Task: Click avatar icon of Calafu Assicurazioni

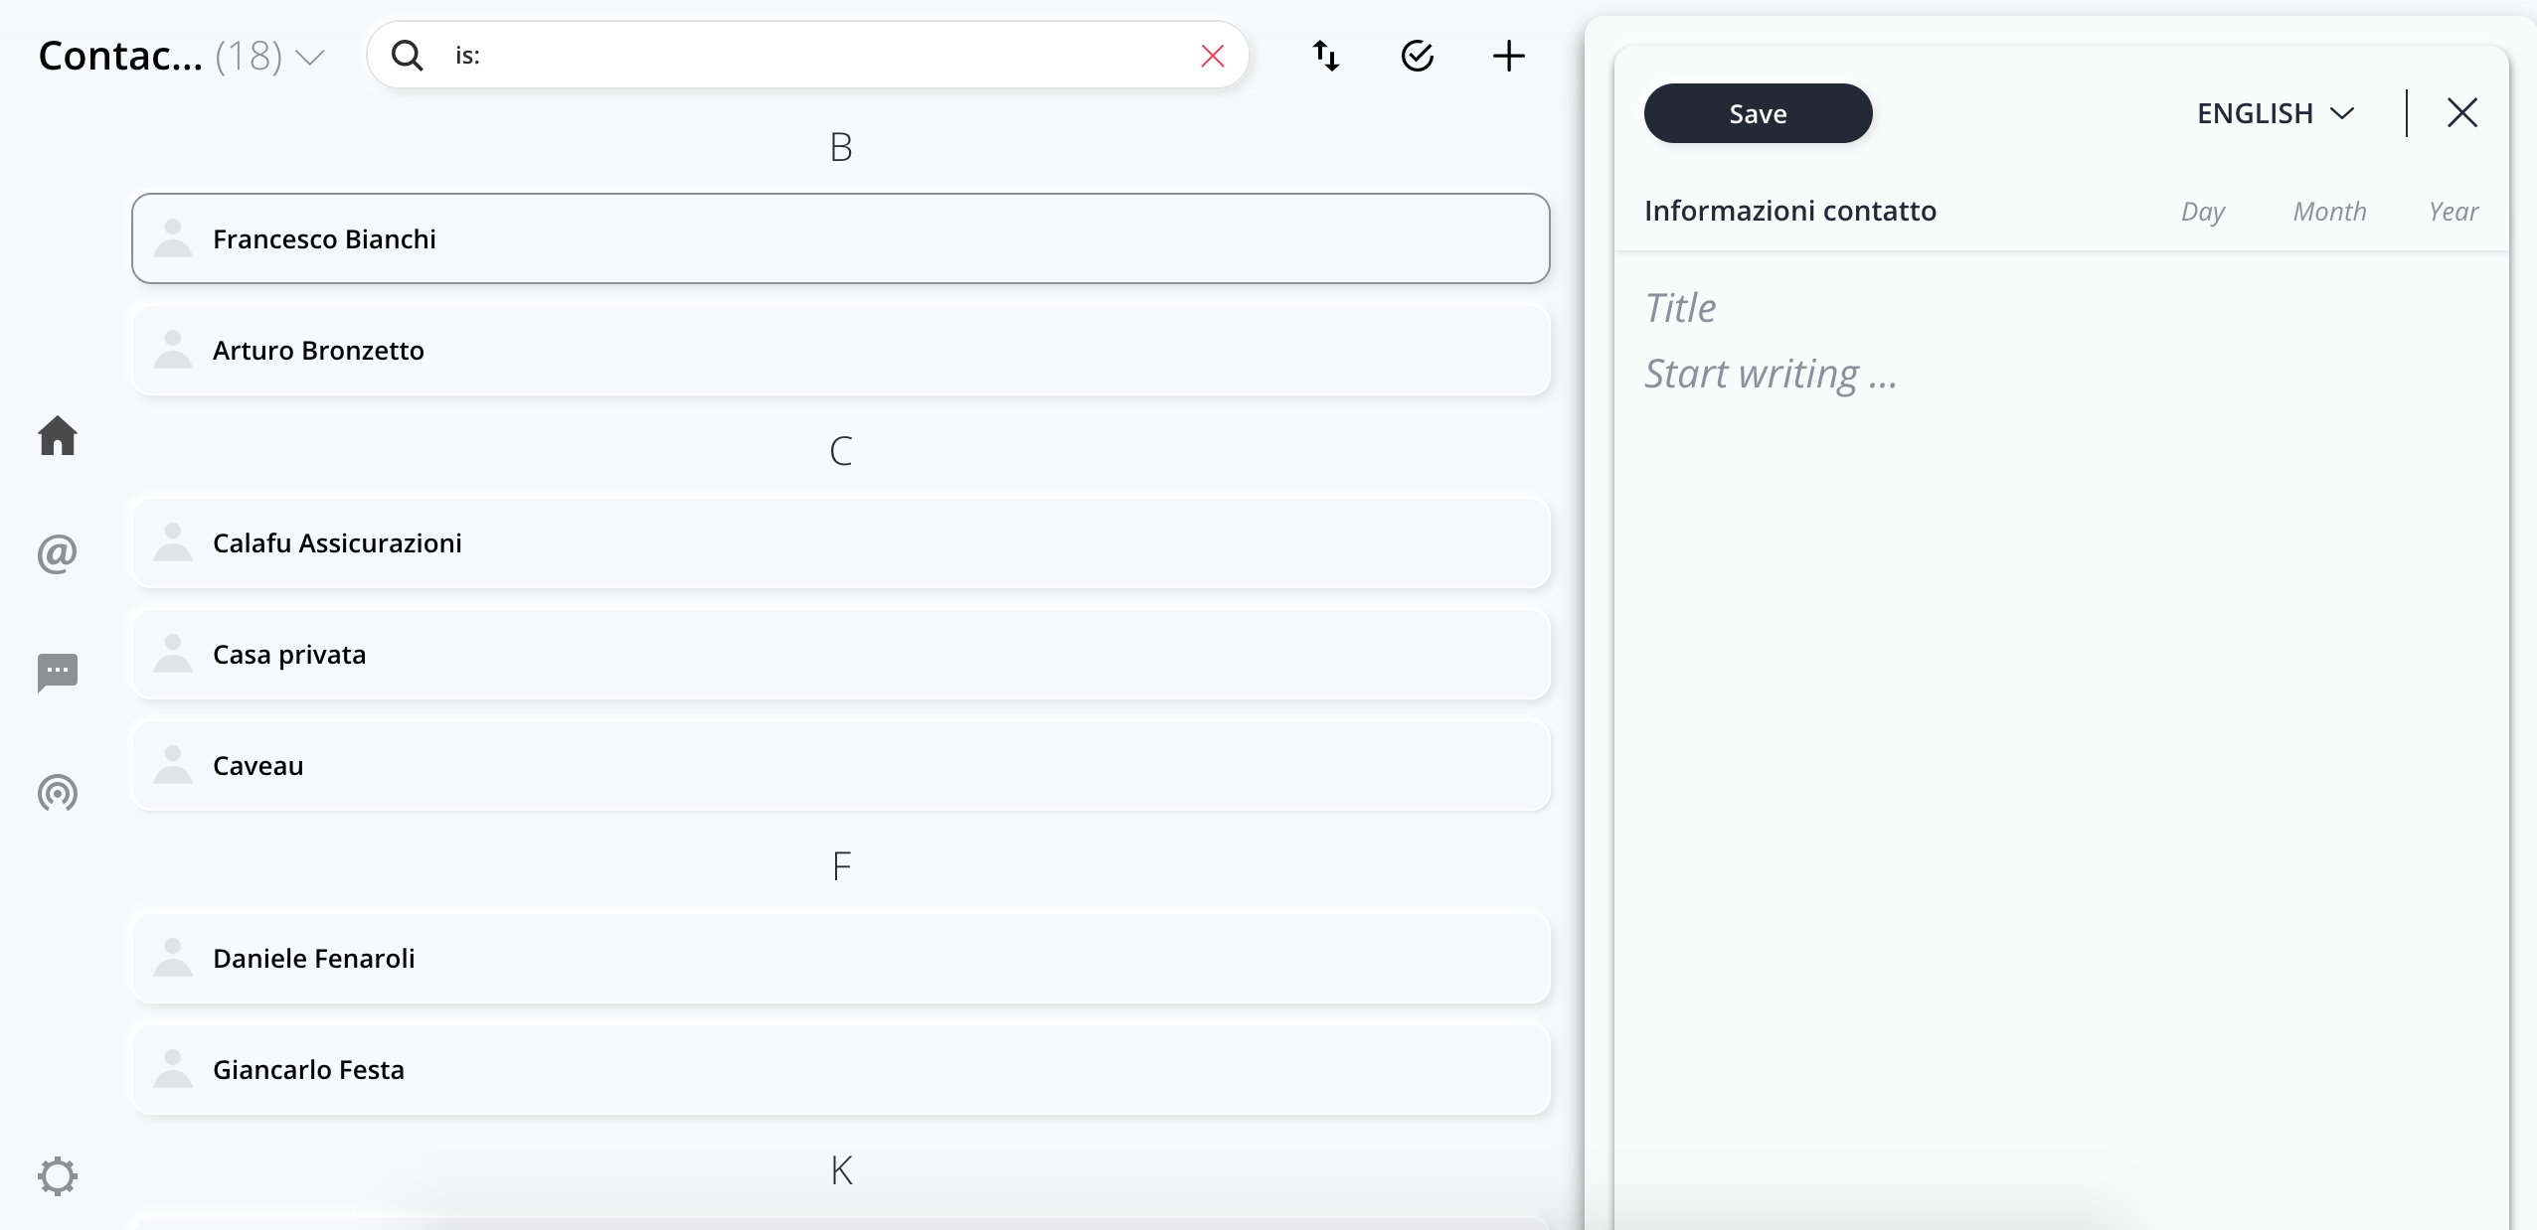Action: tap(173, 542)
